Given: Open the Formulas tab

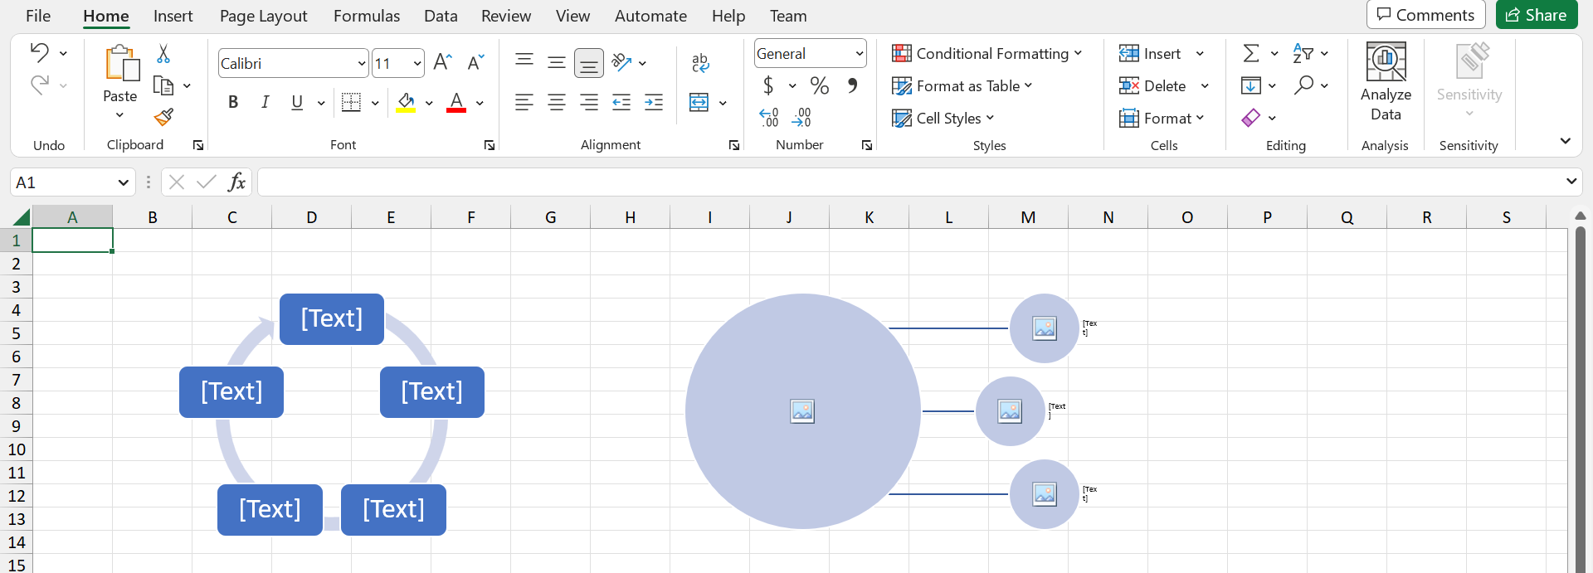Looking at the screenshot, I should (366, 16).
